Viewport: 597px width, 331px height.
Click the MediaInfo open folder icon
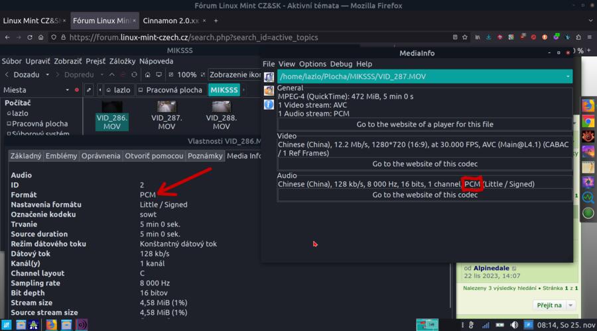point(269,91)
